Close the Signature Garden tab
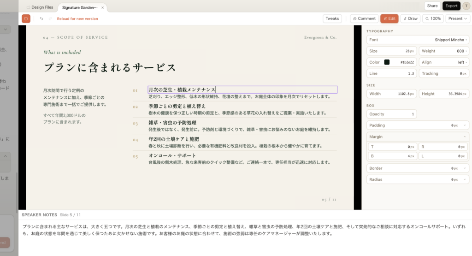 pyautogui.click(x=102, y=7)
